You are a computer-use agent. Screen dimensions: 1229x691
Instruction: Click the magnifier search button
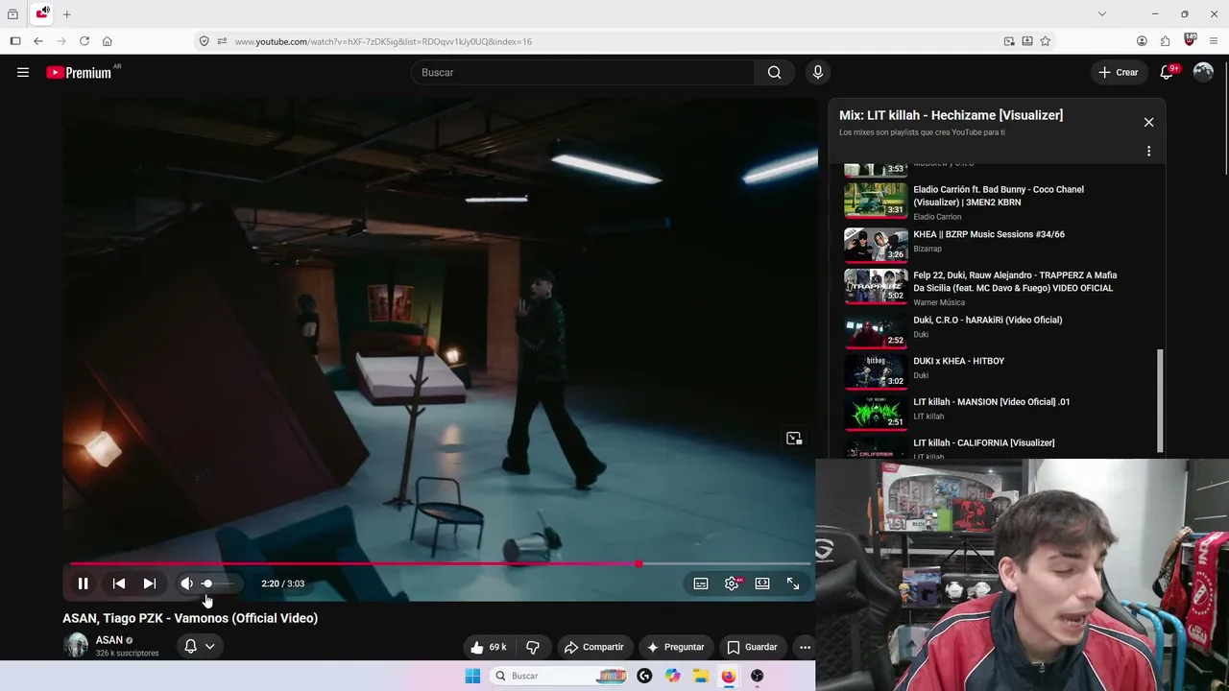click(x=774, y=72)
